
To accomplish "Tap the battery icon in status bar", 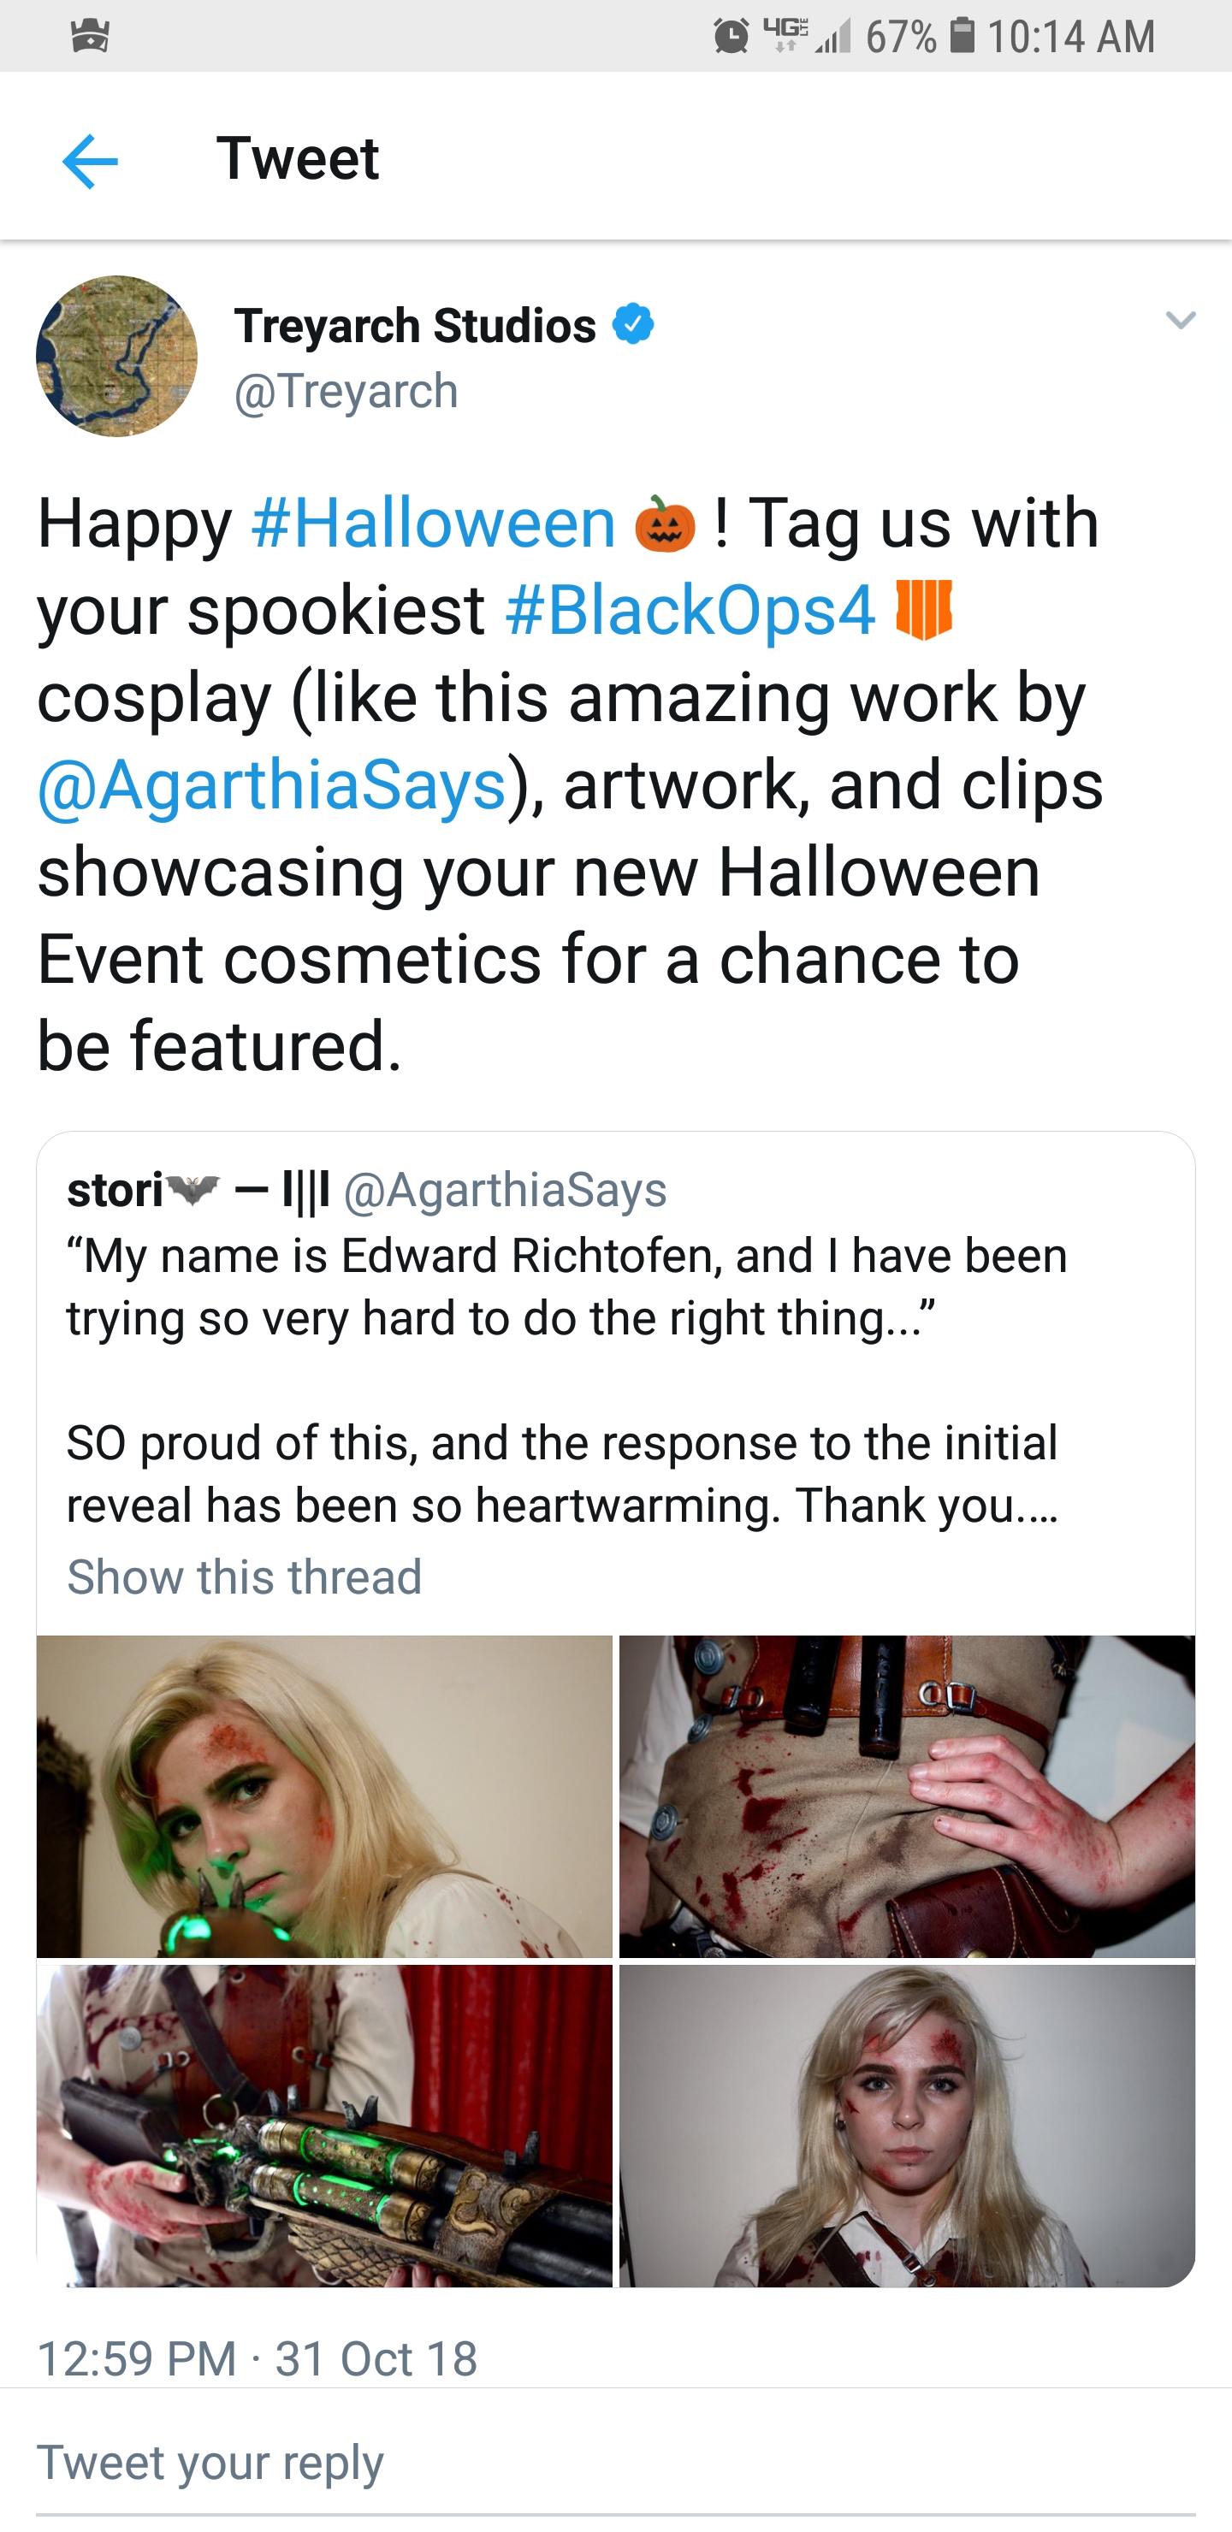I will tap(962, 37).
